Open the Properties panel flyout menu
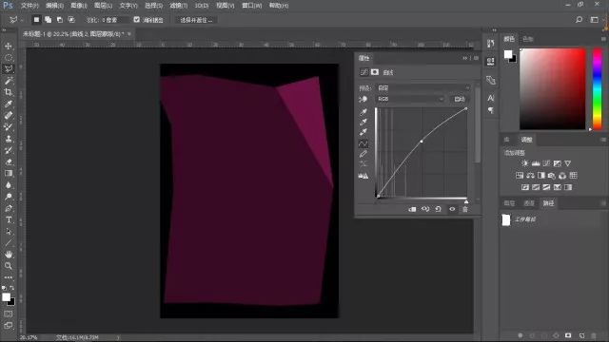Viewport: 609px width, 342px height. (x=476, y=58)
